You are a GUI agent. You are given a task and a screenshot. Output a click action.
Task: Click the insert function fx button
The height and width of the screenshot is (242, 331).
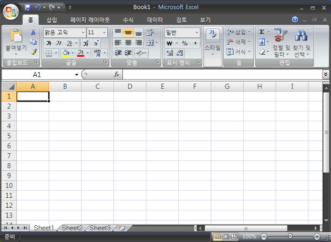117,74
